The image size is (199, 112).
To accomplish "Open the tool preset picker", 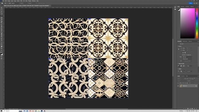I will click(6, 3).
